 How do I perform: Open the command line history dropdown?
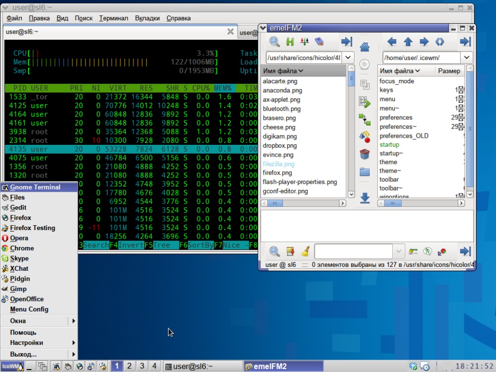[399, 251]
